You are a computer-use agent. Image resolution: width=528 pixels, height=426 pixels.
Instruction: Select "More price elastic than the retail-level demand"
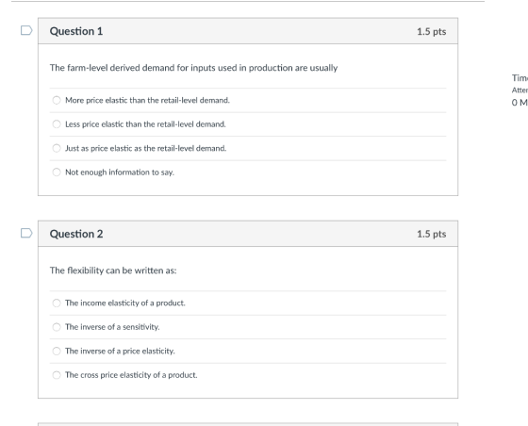[x=57, y=100]
